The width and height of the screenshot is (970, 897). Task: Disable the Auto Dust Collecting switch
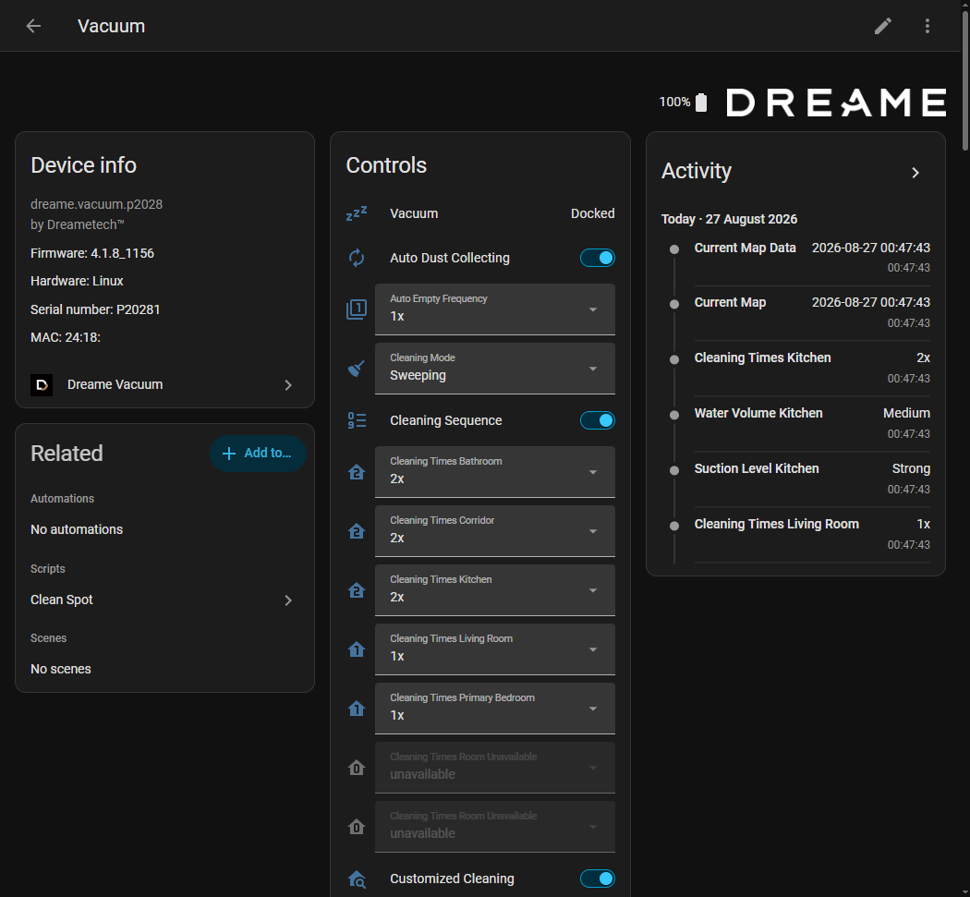597,258
